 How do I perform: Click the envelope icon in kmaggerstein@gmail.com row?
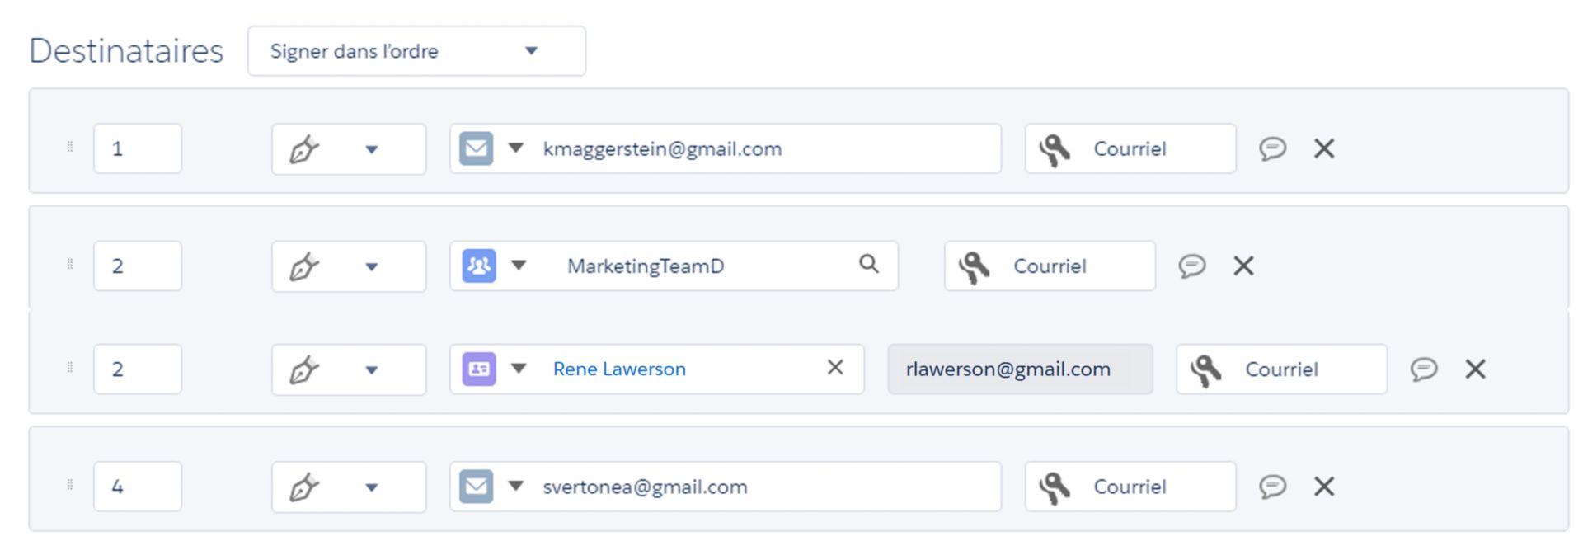tap(477, 148)
